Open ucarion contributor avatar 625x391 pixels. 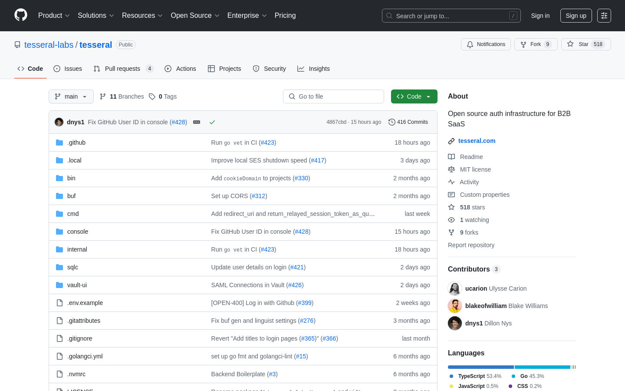point(455,288)
